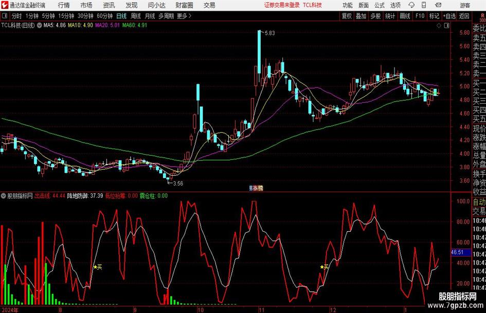The width and height of the screenshot is (486, 313).
Task: Click the 5.83 high price marker
Action: click(270, 33)
